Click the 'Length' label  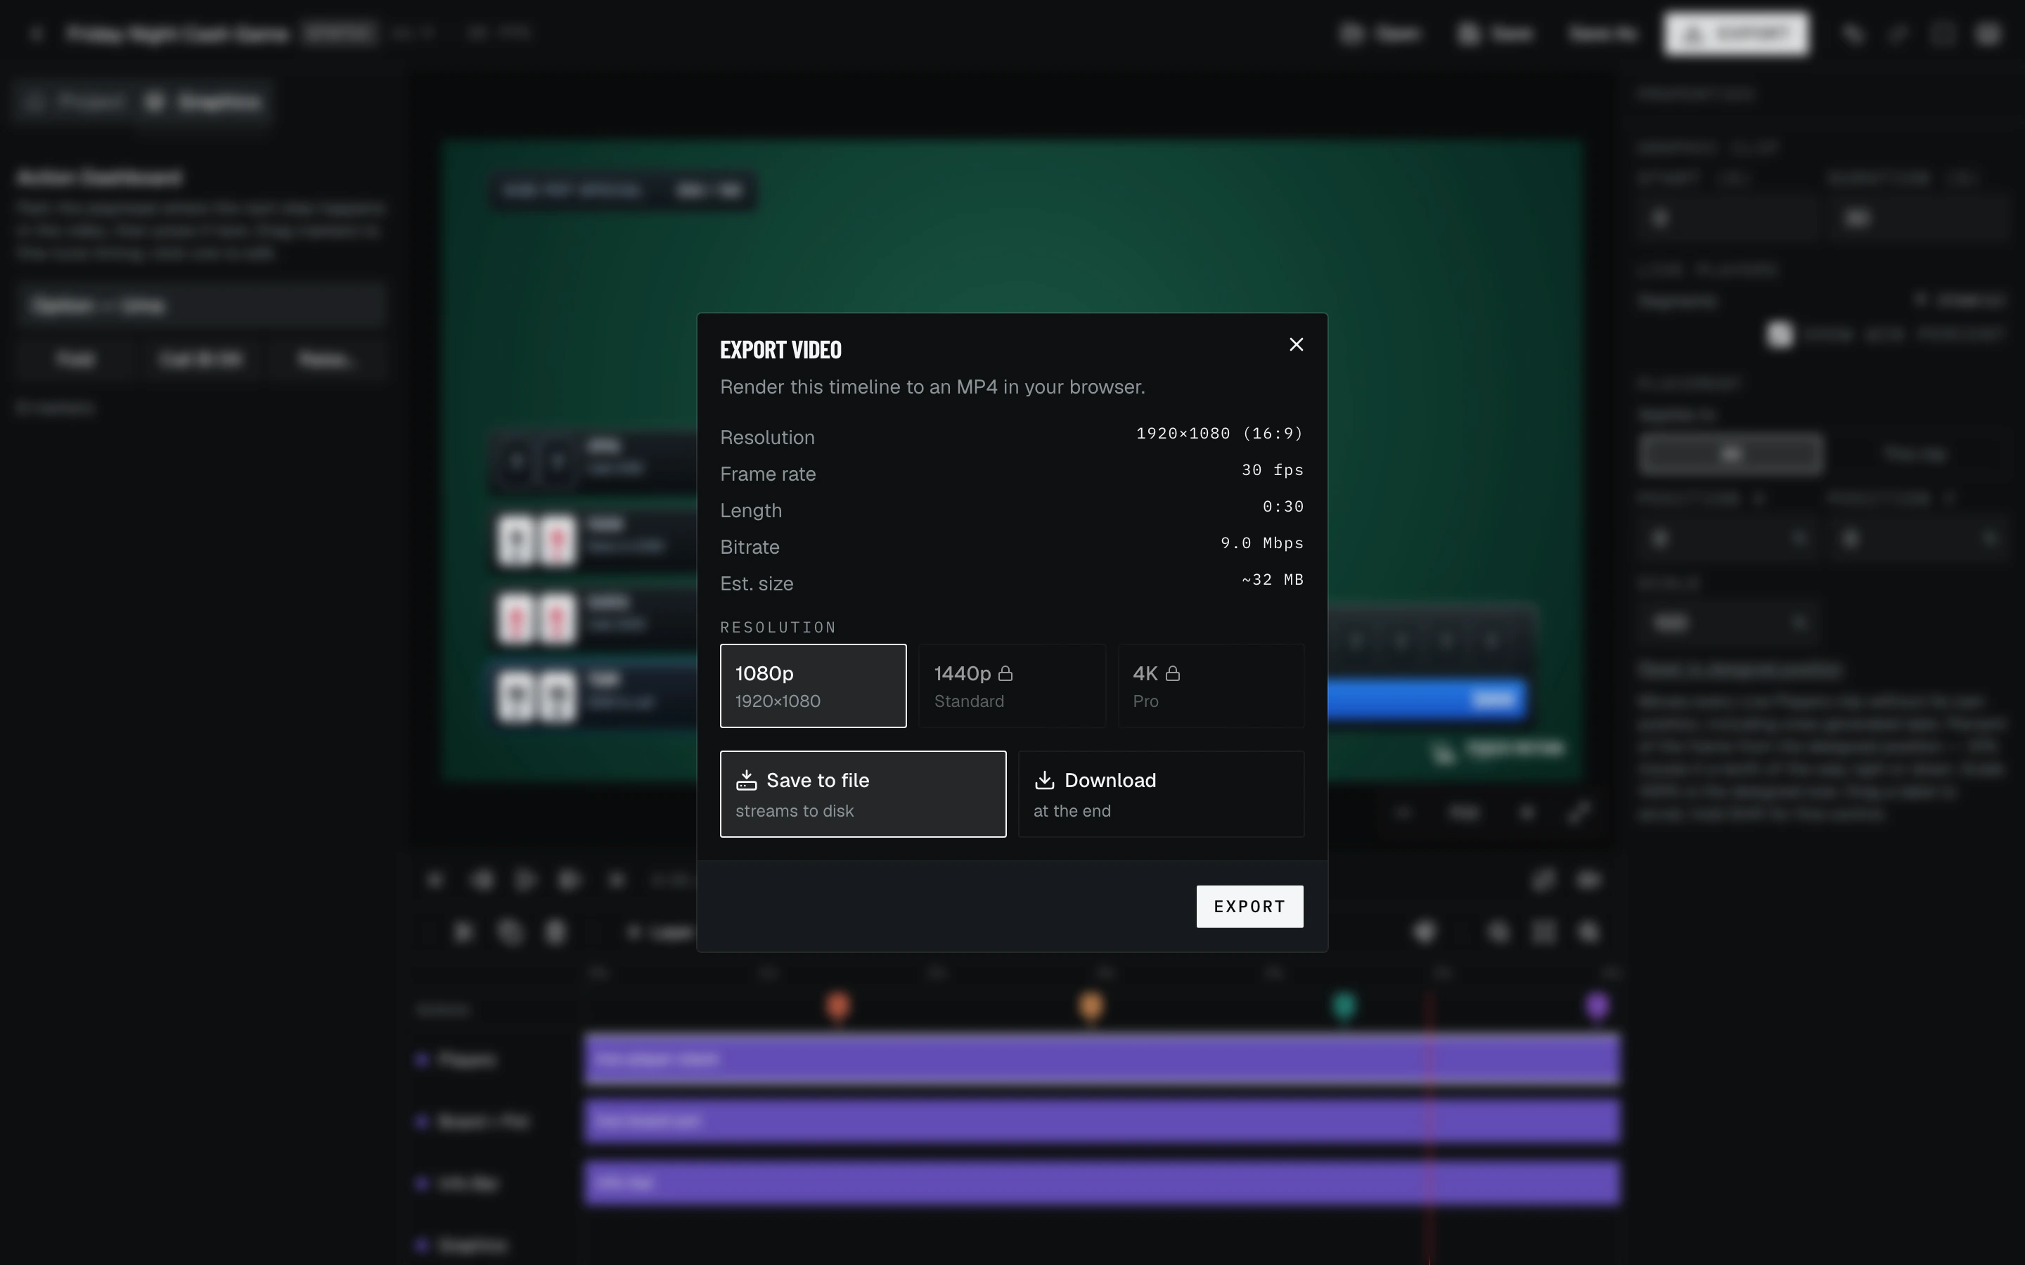751,510
